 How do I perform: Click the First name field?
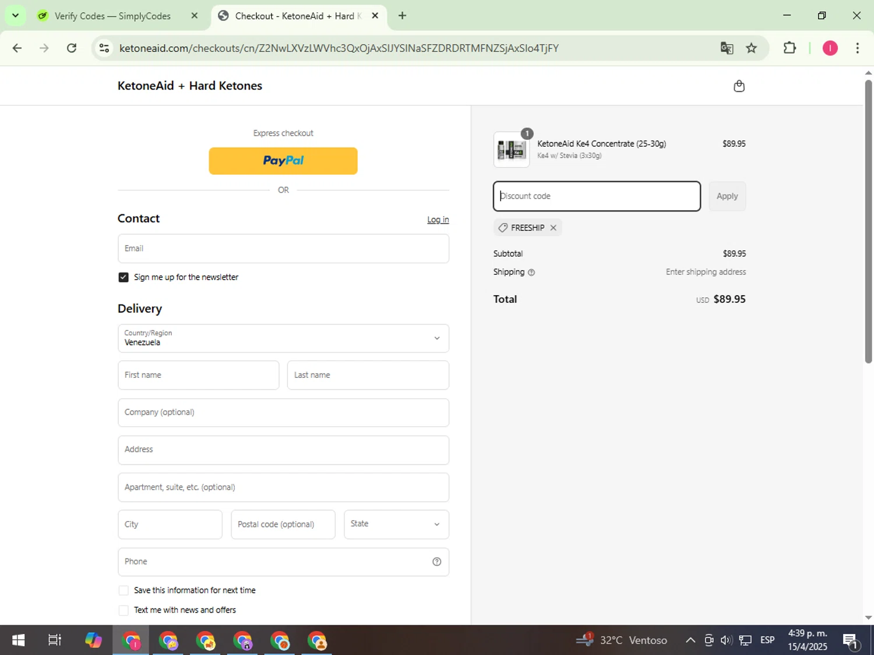click(198, 376)
